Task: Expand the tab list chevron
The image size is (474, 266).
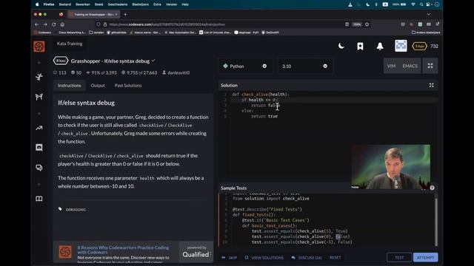Action: pos(429,15)
